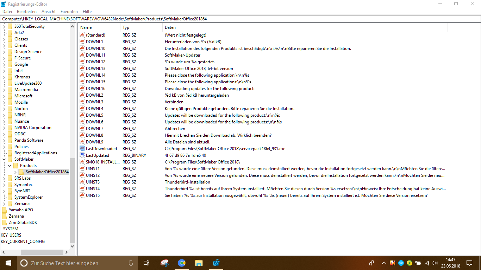Viewport: 481px width, 270px height.
Task: Expand the Symantec key
Action: [x=4, y=185]
